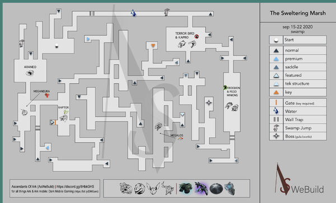Click the orange Meganeura icon

pos(47,95)
